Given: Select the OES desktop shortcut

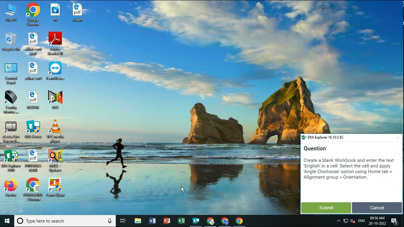Looking at the screenshot, I should click(x=55, y=100).
